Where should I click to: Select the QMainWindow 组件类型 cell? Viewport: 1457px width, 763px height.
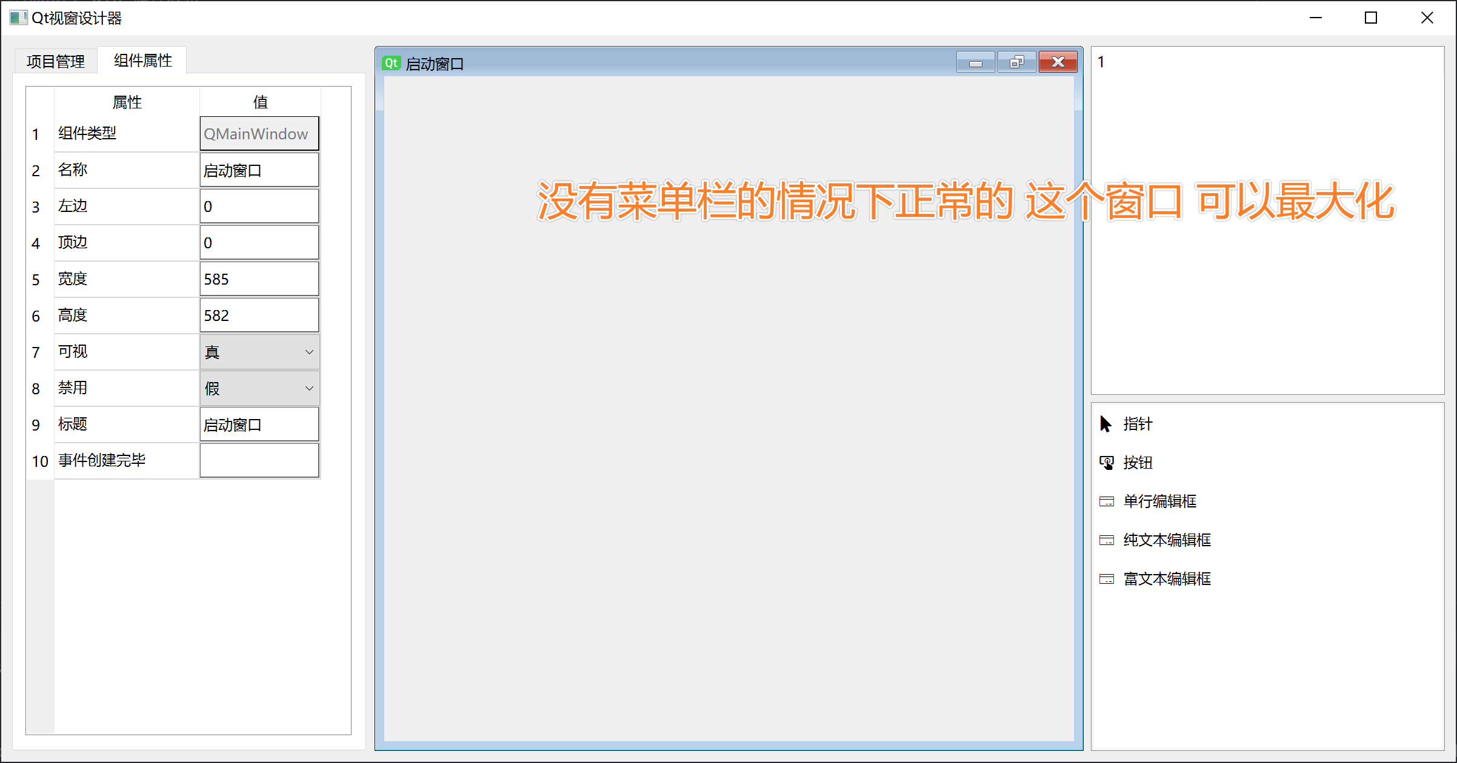point(259,133)
